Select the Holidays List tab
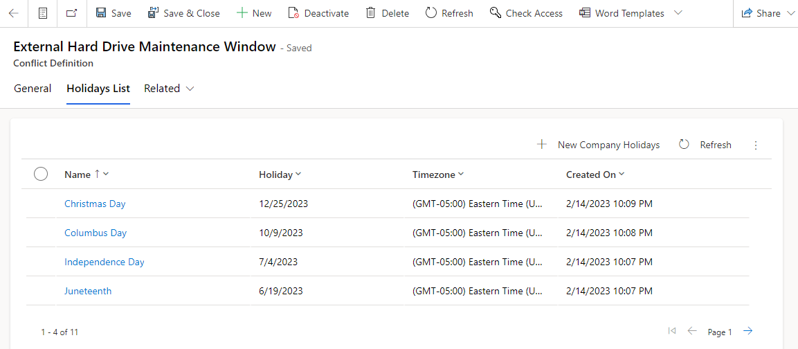The height and width of the screenshot is (349, 798). click(x=98, y=89)
